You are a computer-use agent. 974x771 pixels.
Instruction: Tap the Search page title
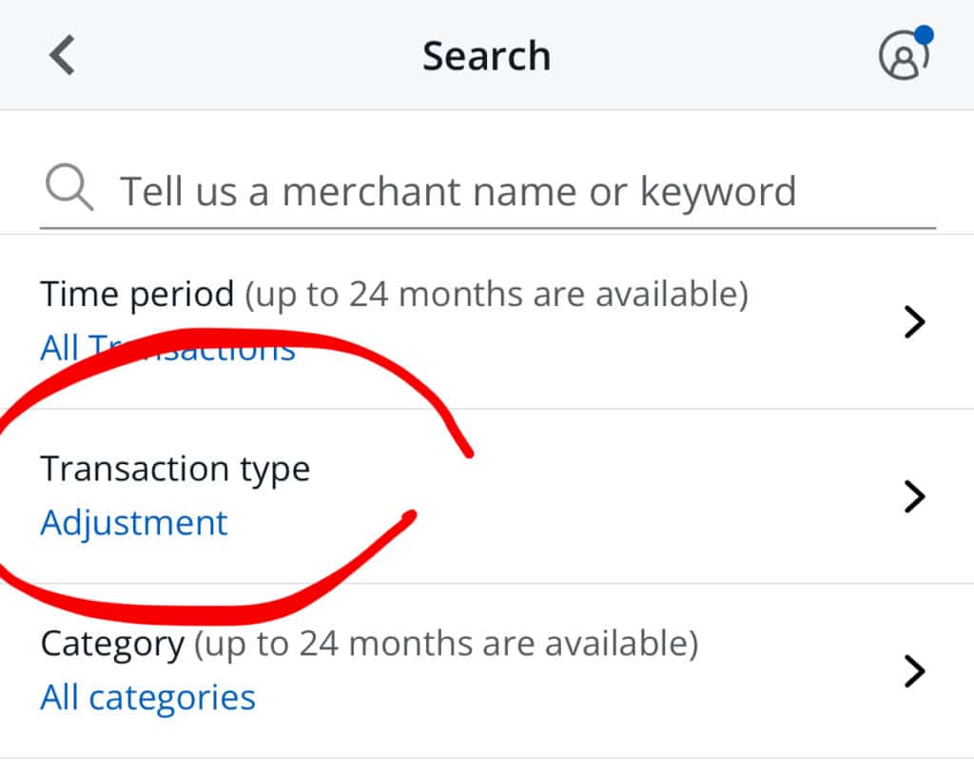click(486, 56)
